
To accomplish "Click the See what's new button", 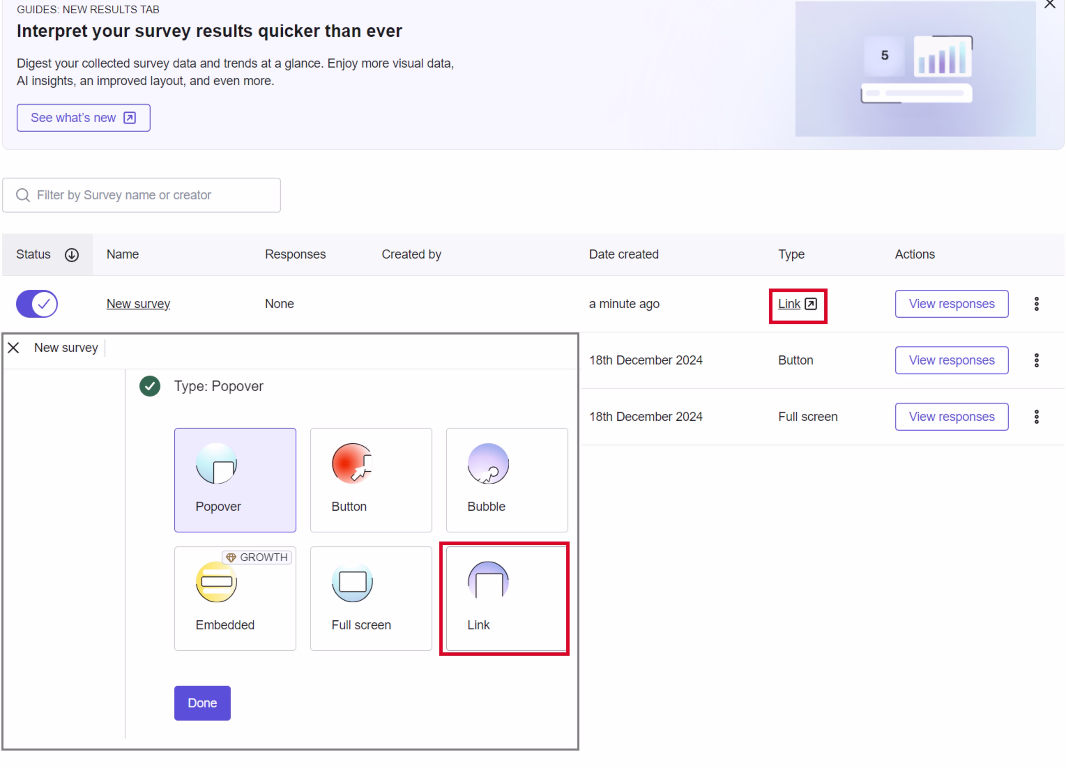I will (84, 118).
